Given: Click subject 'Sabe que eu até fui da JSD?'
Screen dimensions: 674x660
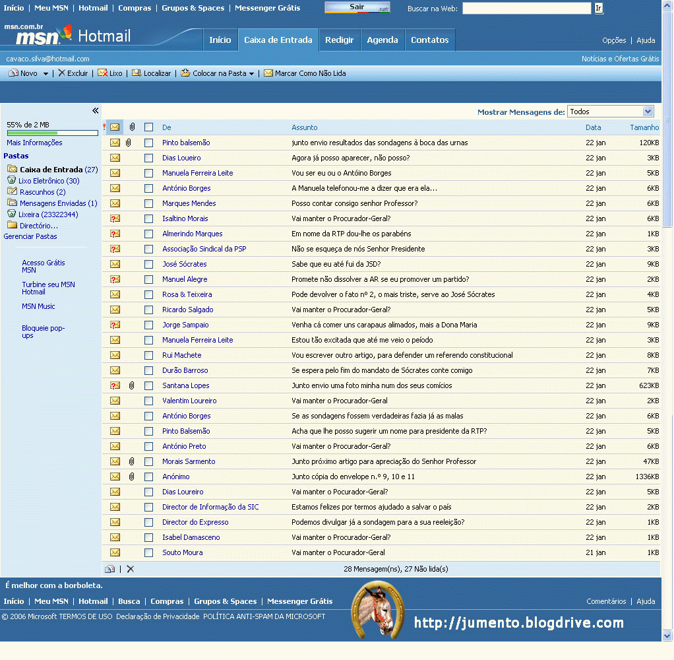Looking at the screenshot, I should click(x=336, y=264).
